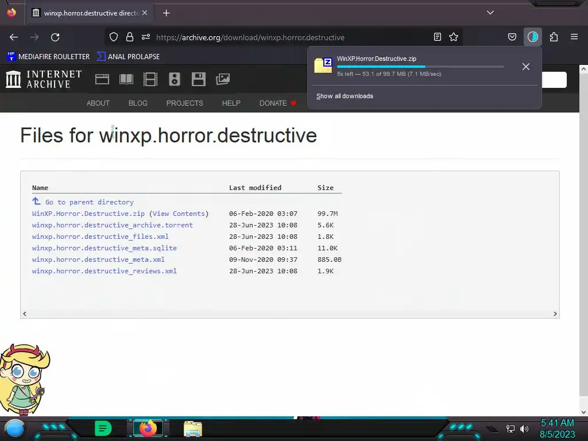Open the ABOUT menu item

point(98,103)
